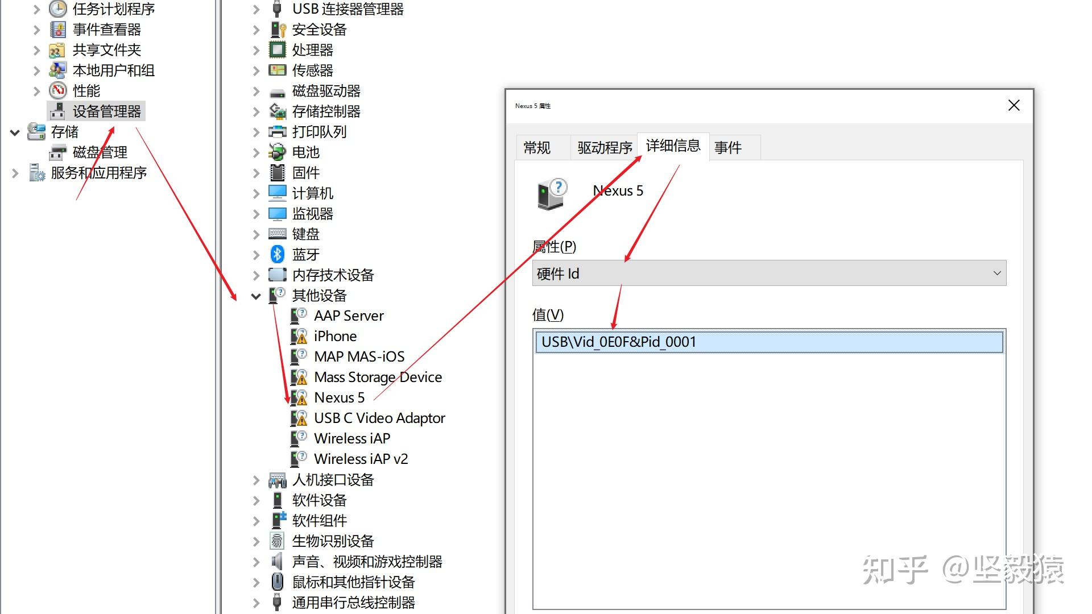Click the Performance (性能) gauge icon
This screenshot has height=614, width=1092.
58,90
